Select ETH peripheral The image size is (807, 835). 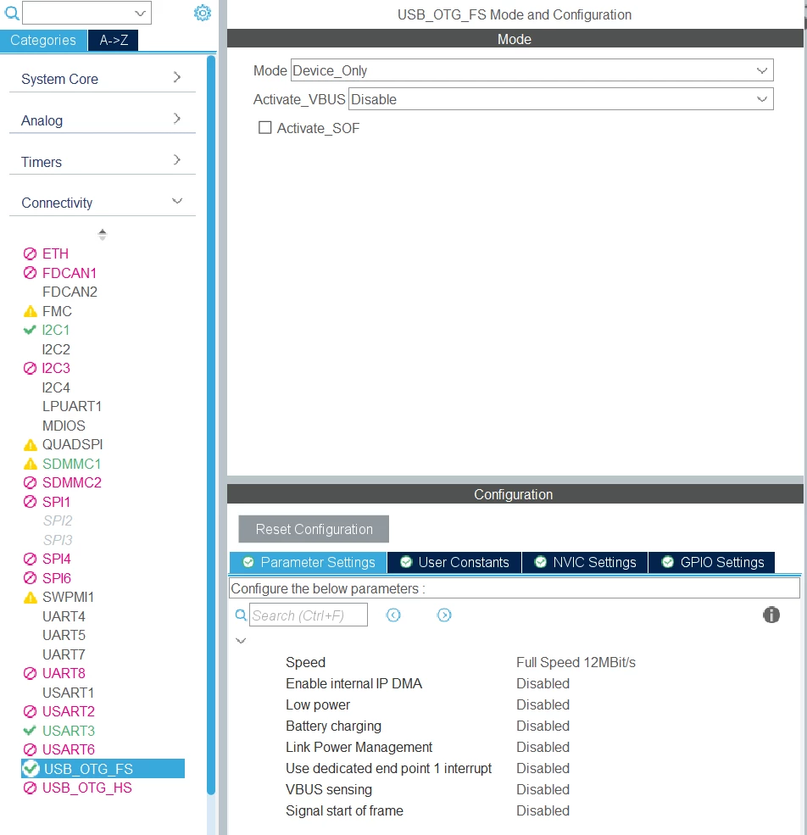point(55,253)
